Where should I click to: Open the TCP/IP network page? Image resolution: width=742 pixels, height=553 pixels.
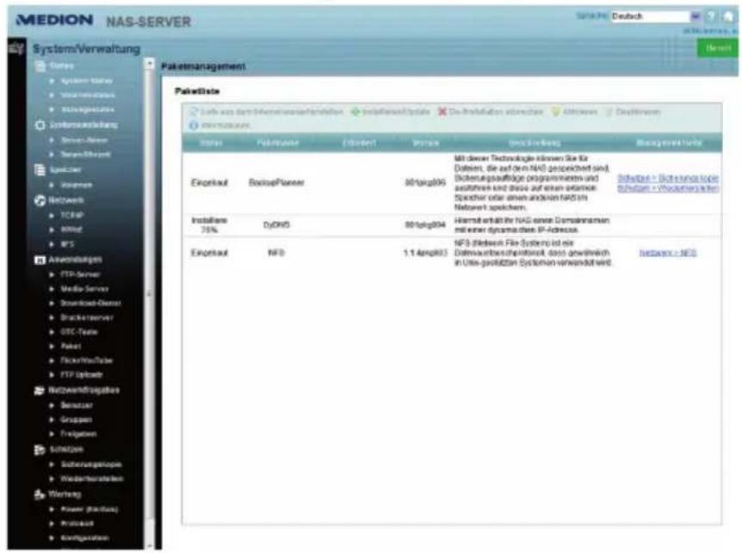point(72,216)
